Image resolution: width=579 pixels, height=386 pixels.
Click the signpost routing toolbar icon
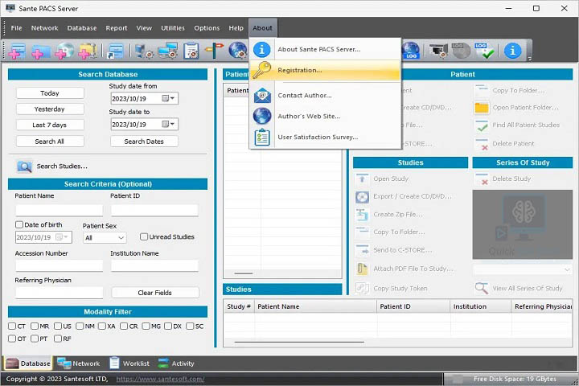click(x=214, y=51)
